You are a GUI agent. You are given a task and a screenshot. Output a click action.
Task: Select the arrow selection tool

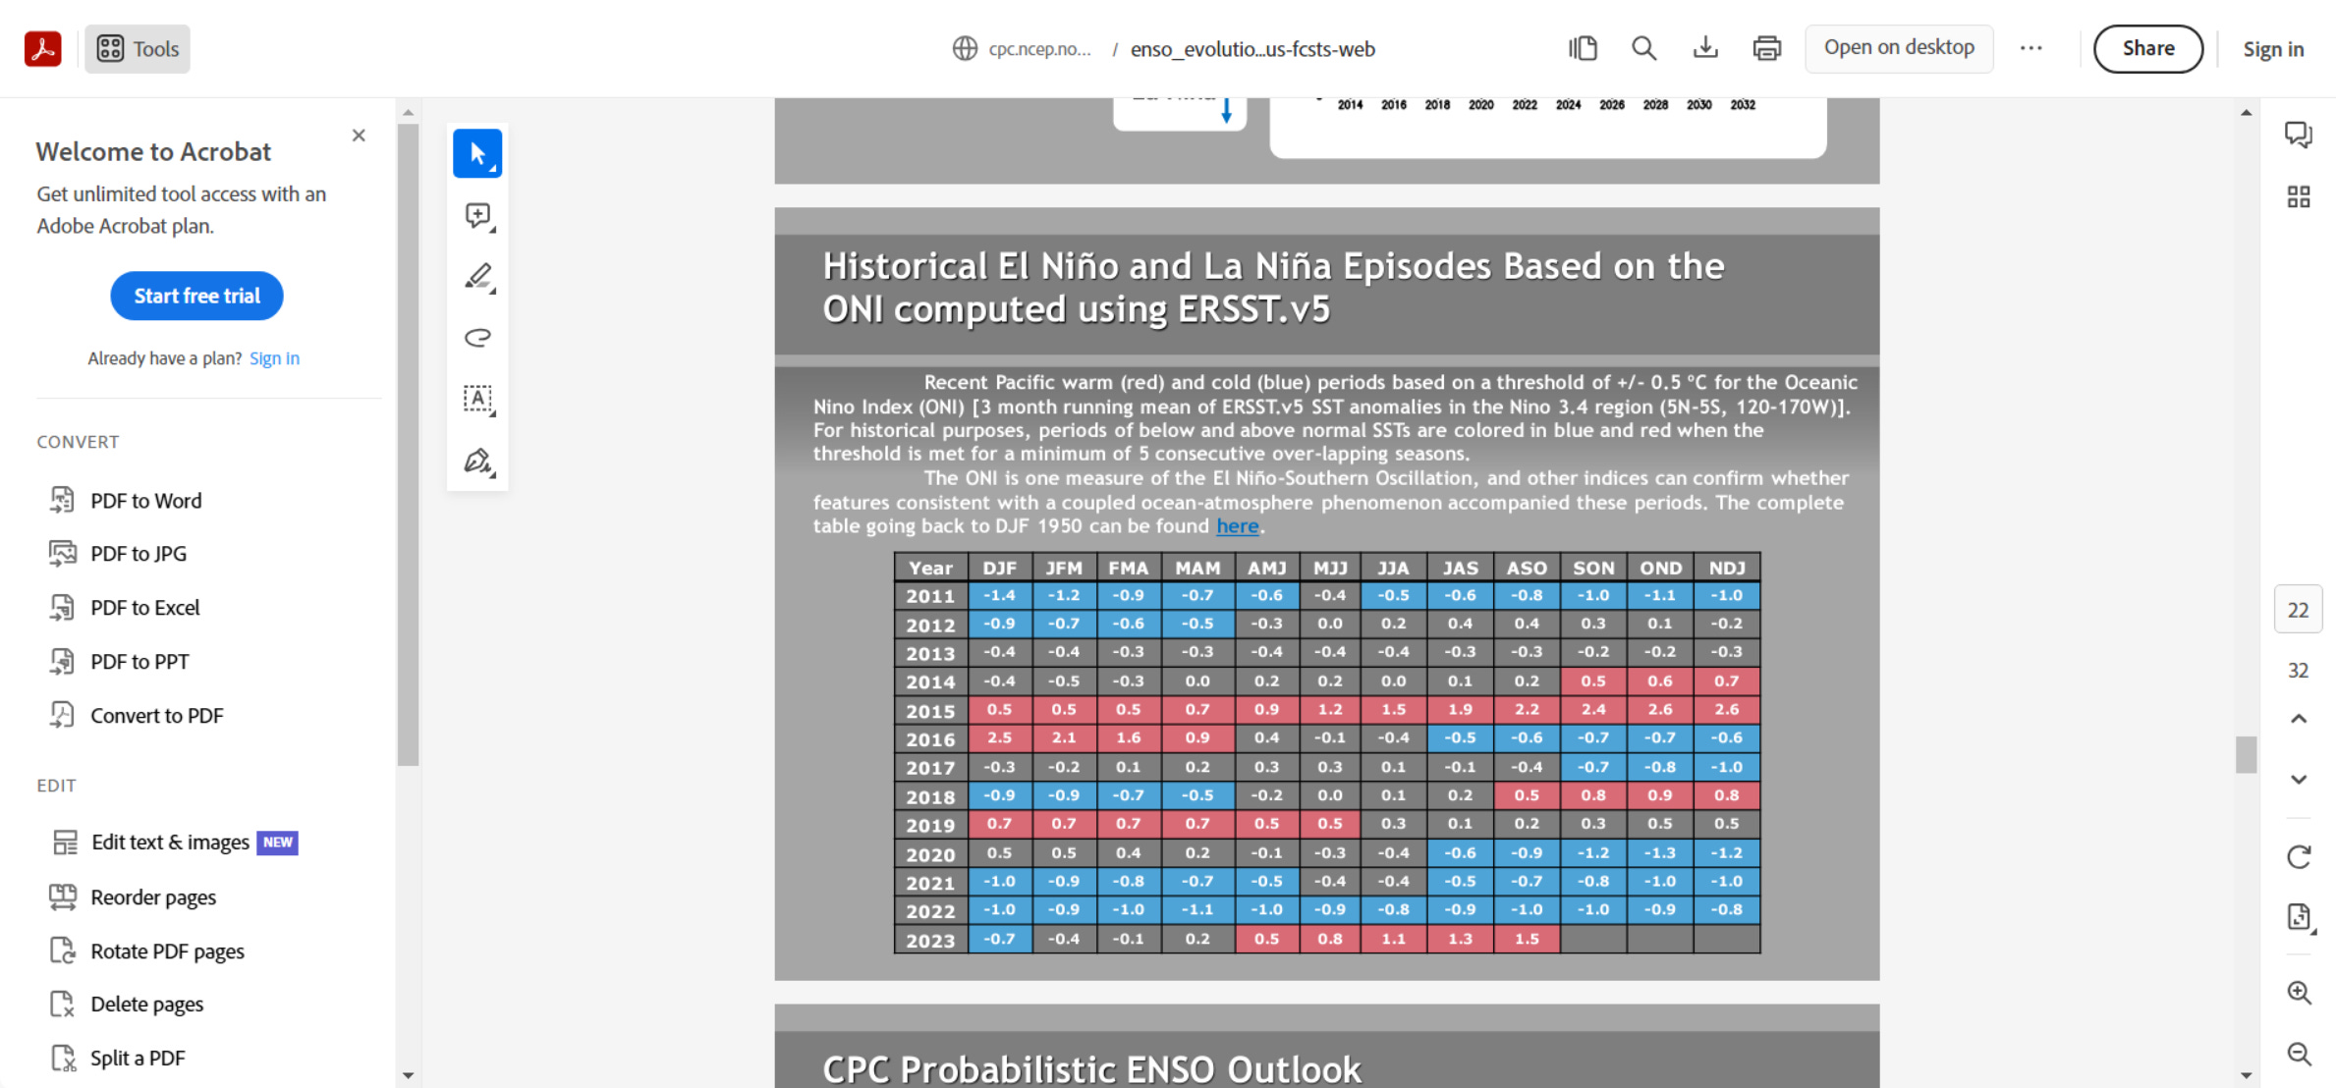click(x=477, y=154)
